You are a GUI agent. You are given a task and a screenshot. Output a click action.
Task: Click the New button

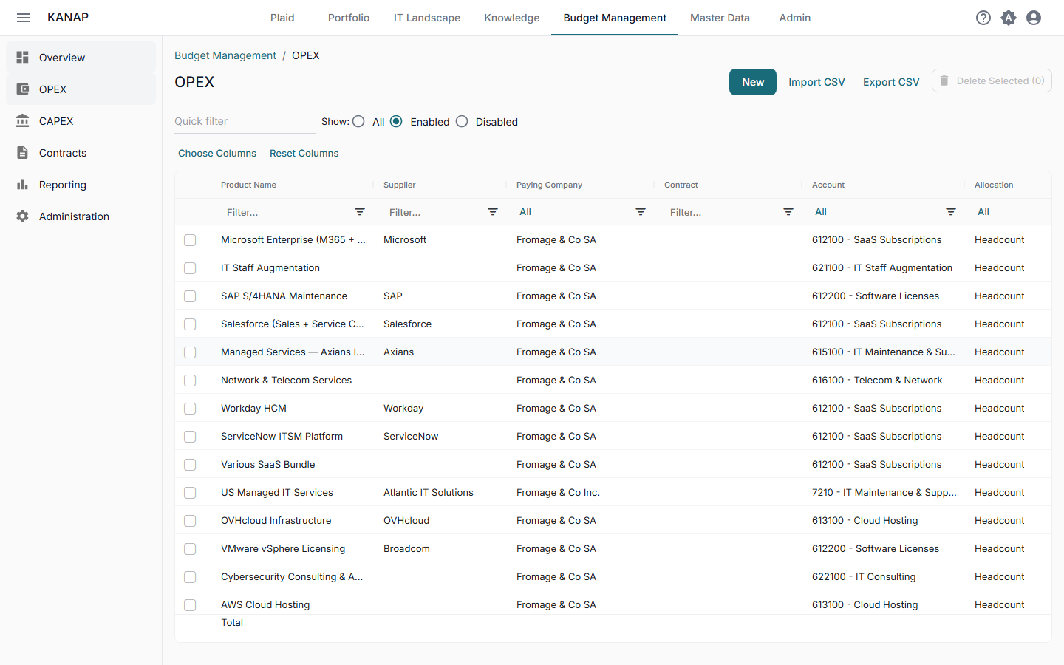tap(753, 82)
